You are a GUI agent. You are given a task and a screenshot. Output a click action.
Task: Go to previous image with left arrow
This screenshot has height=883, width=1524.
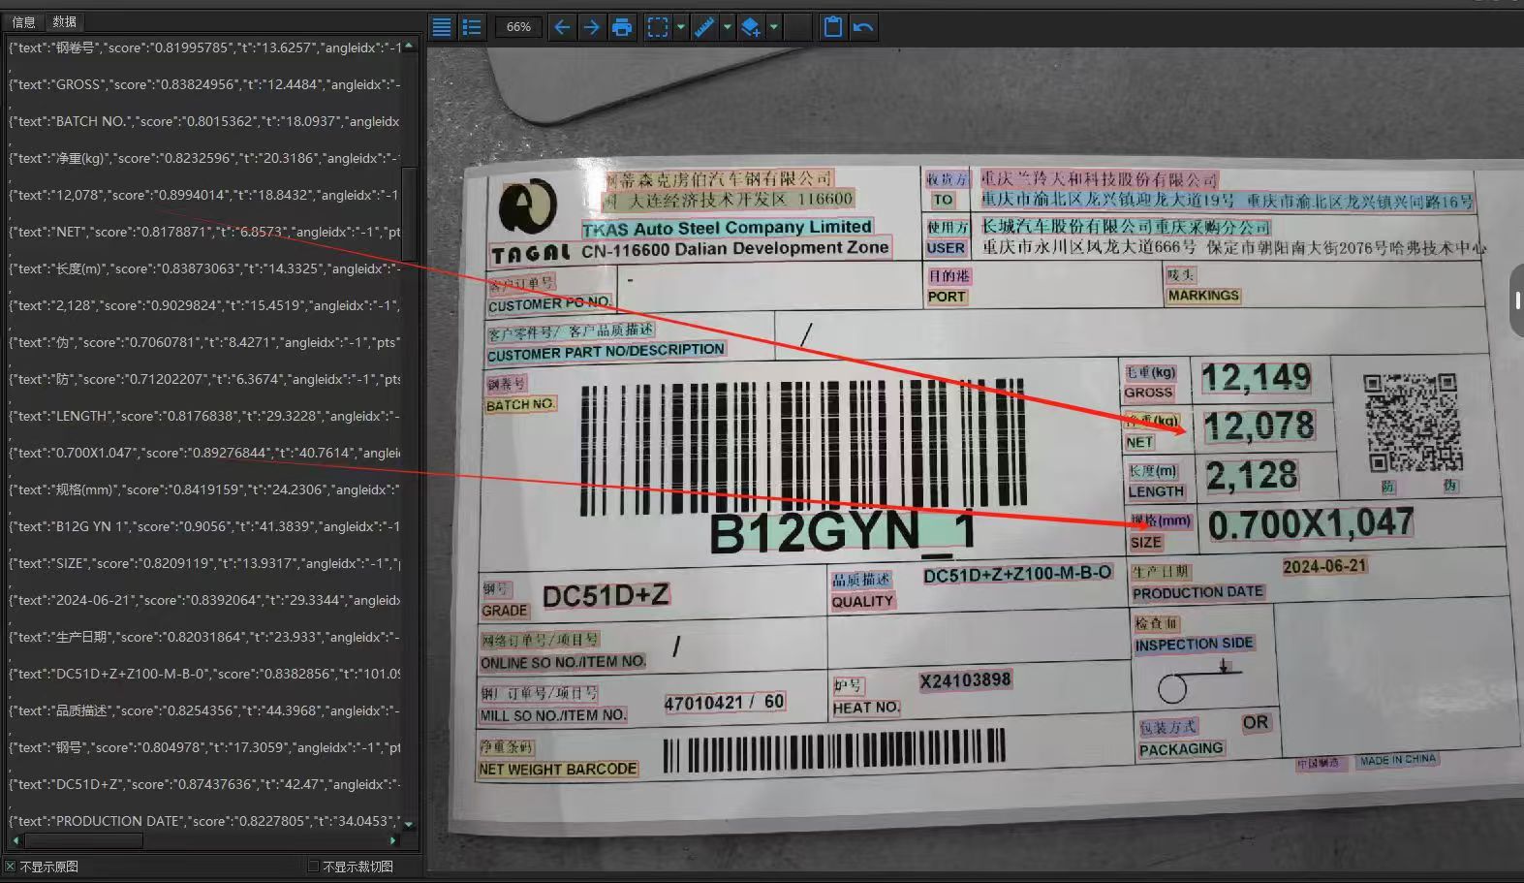point(561,27)
